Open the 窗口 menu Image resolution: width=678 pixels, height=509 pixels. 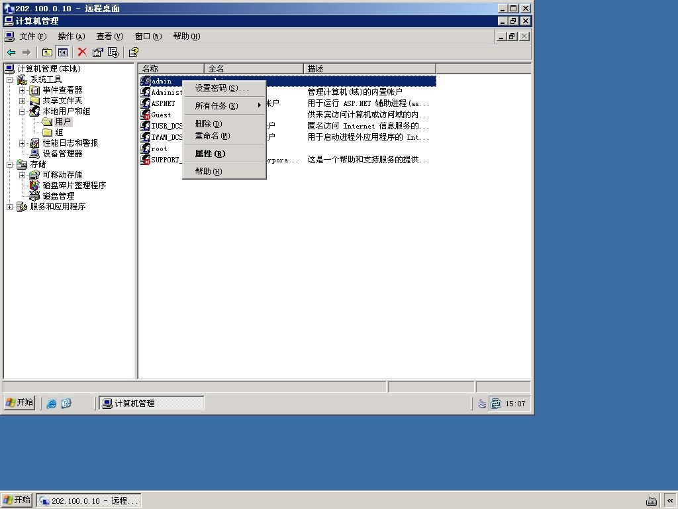click(148, 36)
